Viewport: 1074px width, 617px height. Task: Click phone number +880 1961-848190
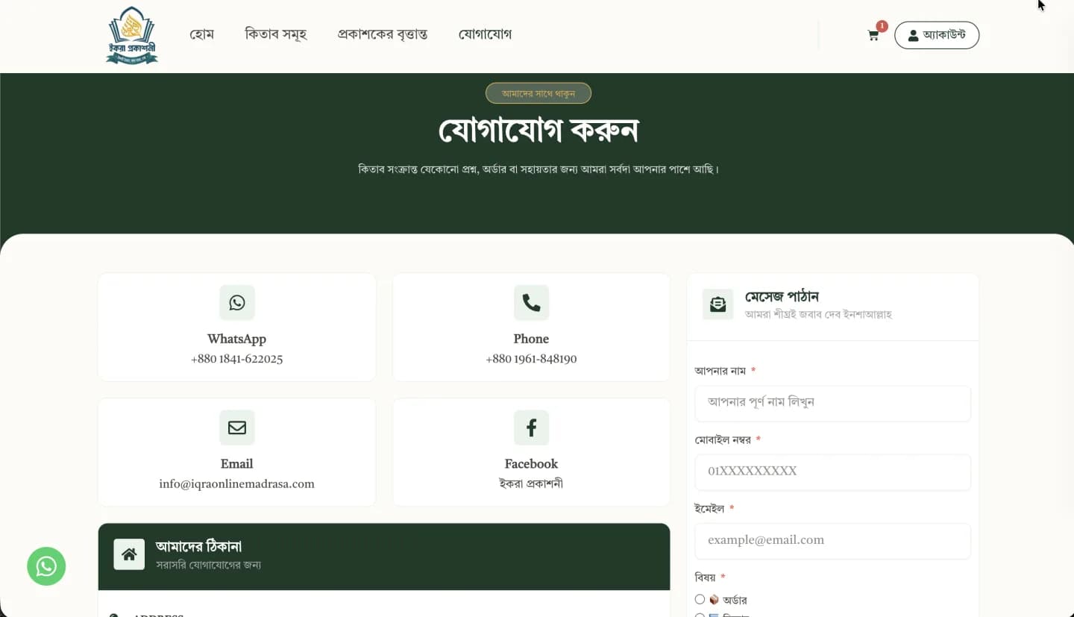(x=531, y=359)
